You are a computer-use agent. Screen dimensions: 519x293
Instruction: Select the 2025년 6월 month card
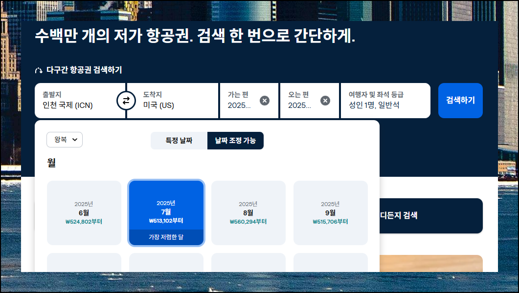pos(84,213)
